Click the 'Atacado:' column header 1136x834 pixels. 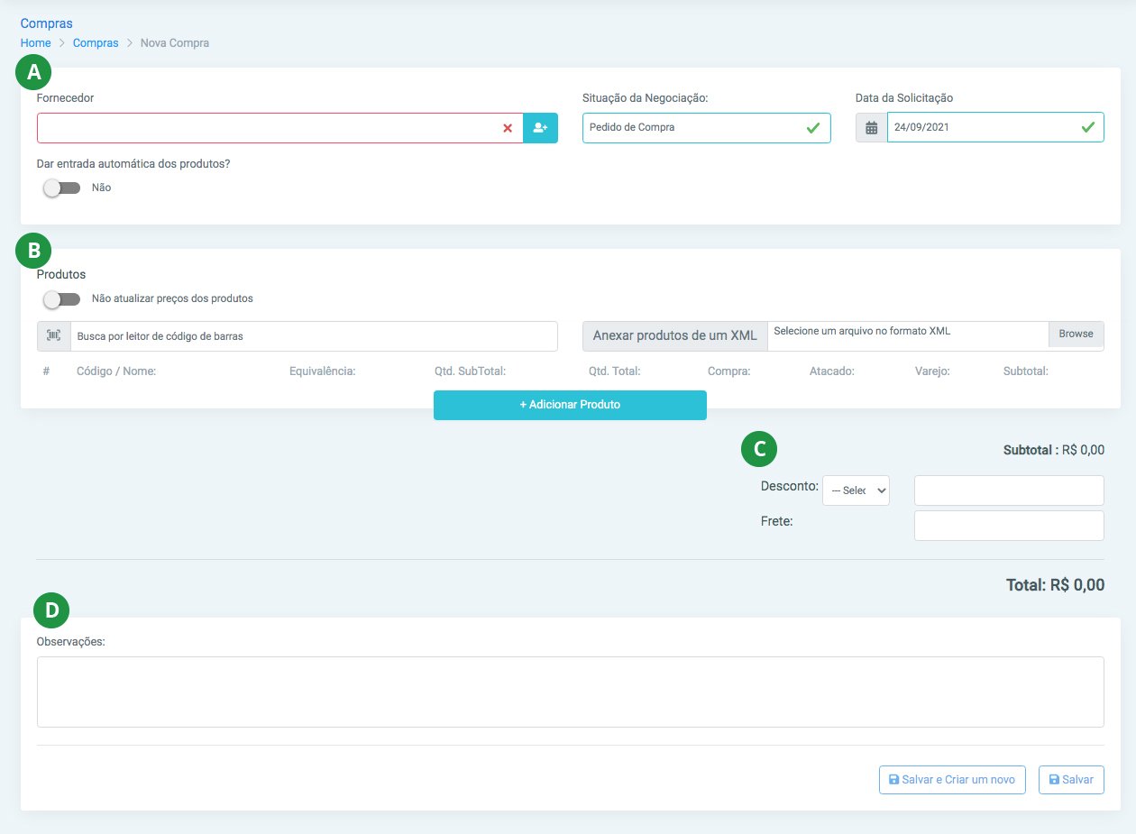tap(832, 371)
